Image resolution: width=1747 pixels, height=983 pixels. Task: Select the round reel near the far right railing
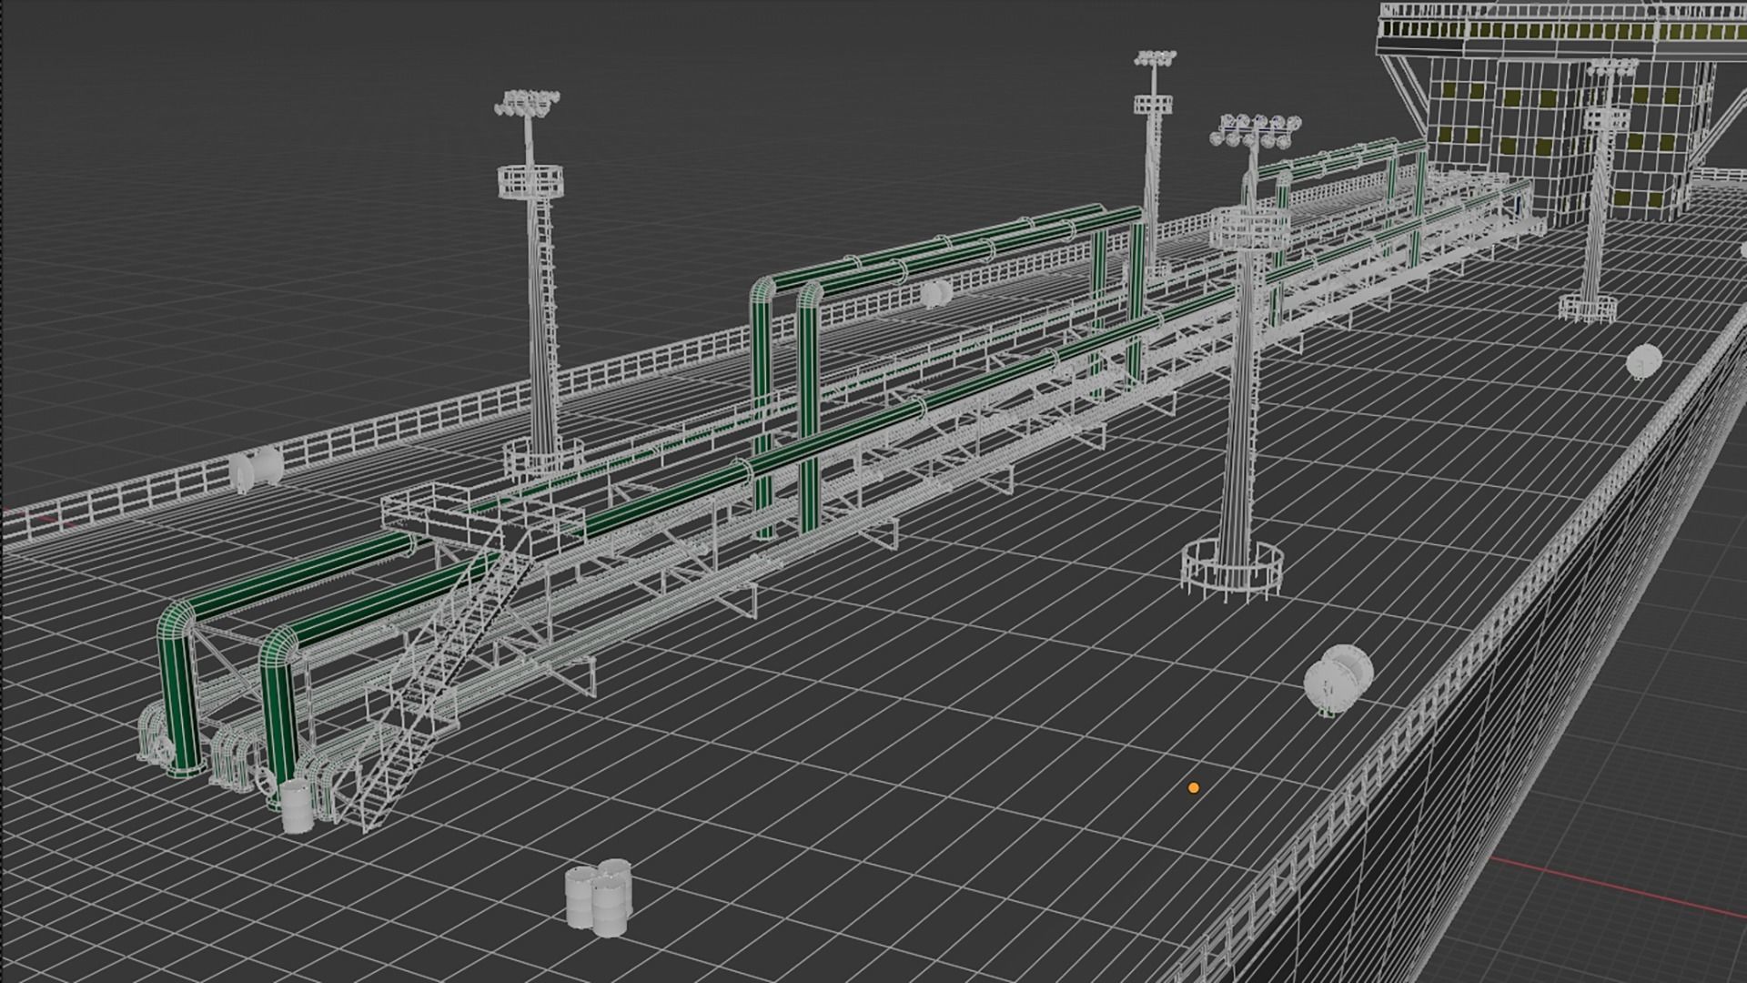tap(1644, 361)
